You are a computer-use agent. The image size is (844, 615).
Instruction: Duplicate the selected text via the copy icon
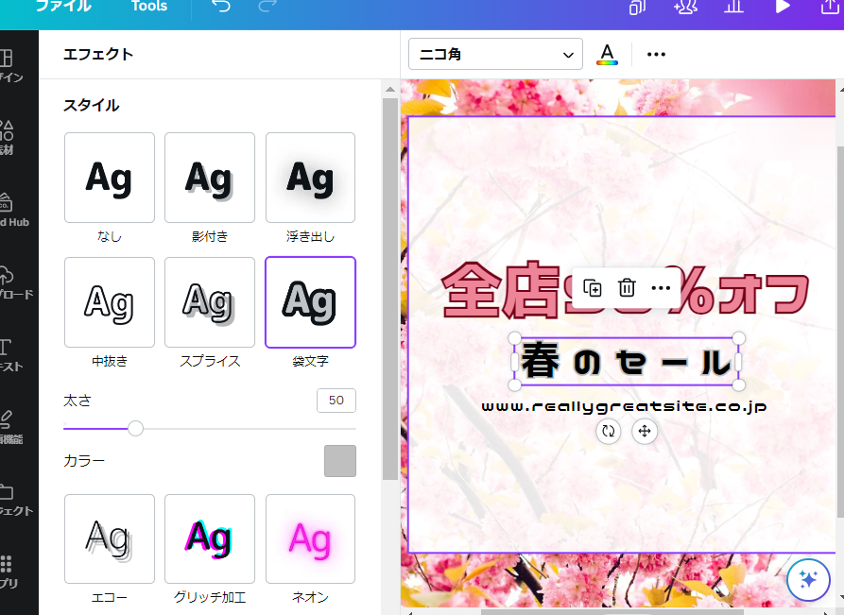[593, 288]
